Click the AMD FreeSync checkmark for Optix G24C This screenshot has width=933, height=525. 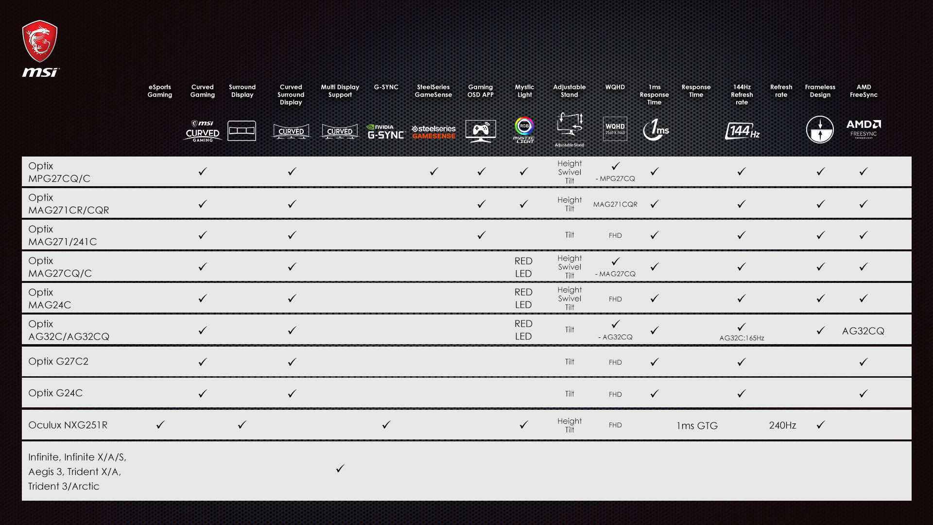tap(864, 393)
